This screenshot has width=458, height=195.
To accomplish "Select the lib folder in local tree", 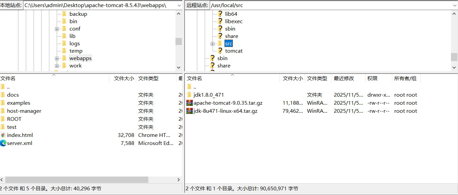I will pyautogui.click(x=72, y=36).
